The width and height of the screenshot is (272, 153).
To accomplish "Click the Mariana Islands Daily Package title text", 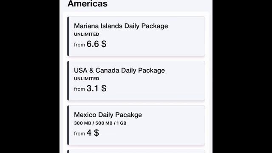I will (x=121, y=26).
